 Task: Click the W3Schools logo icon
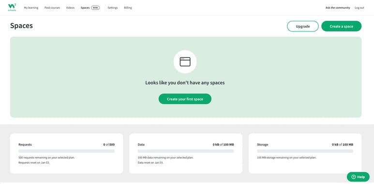click(x=12, y=7)
